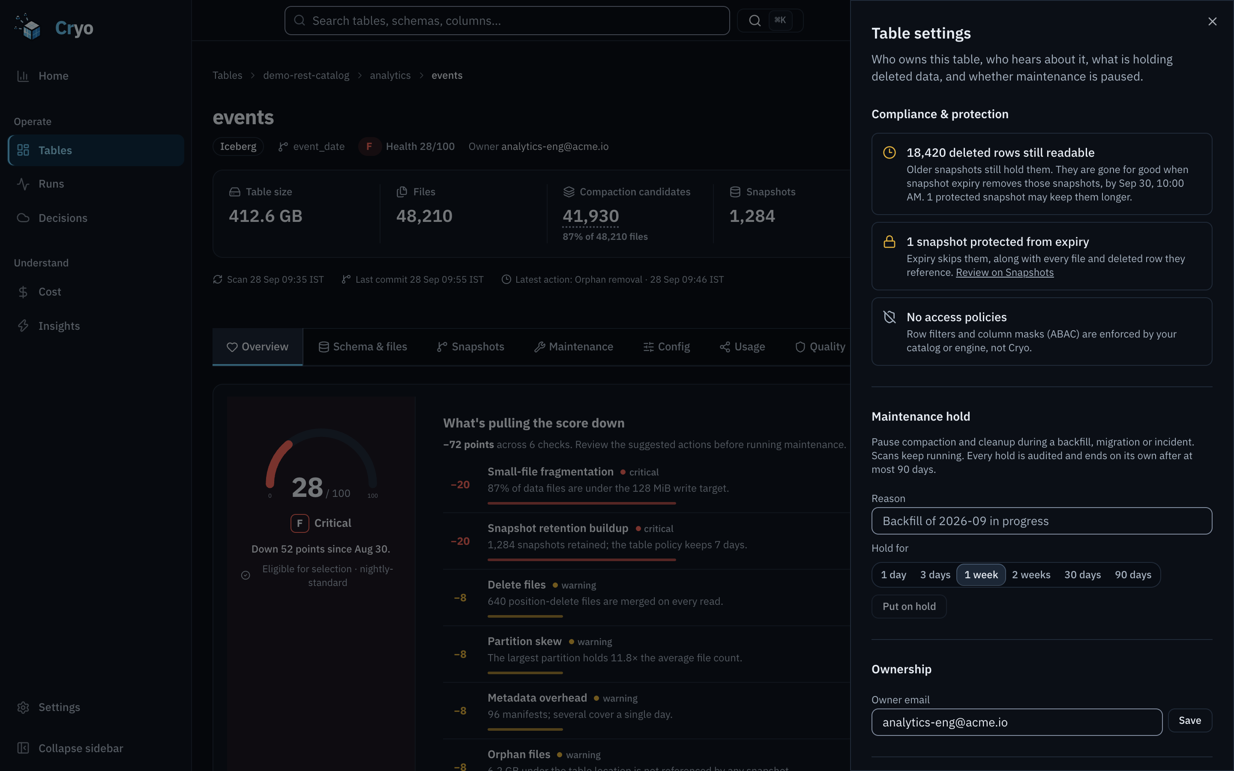Click the Collapse sidebar button
1234x771 pixels.
pos(96,748)
